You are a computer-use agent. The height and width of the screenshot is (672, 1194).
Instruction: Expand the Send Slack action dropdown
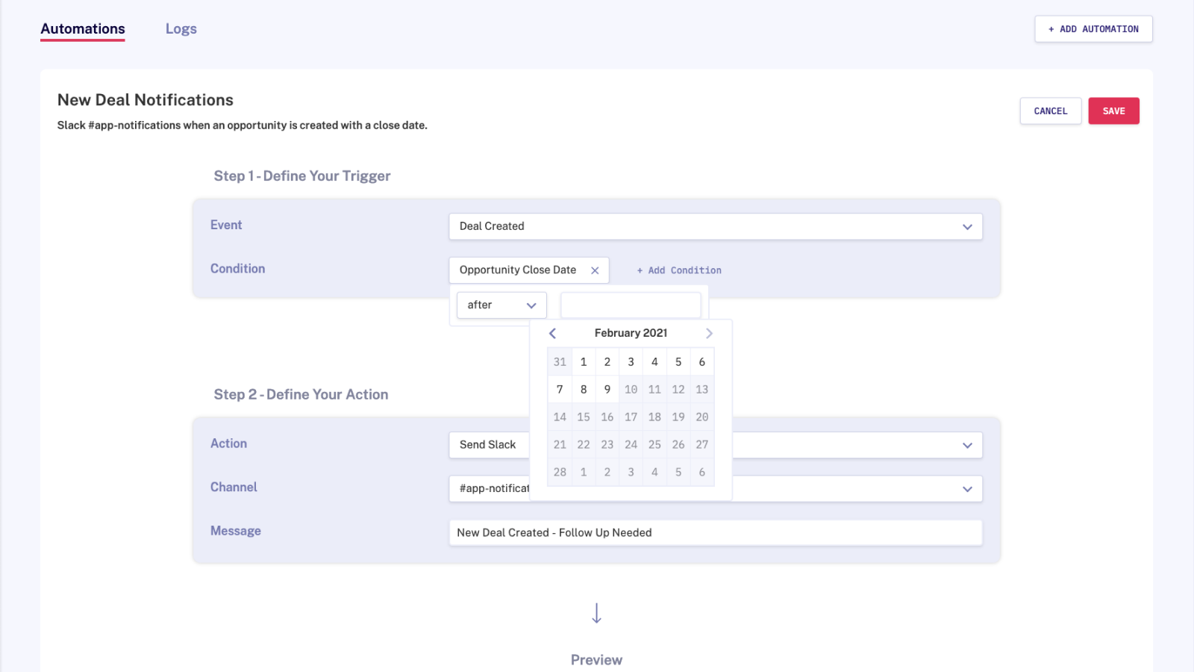tap(967, 446)
